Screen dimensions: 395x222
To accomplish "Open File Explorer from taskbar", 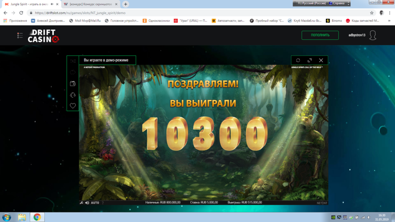I will click(x=22, y=217).
